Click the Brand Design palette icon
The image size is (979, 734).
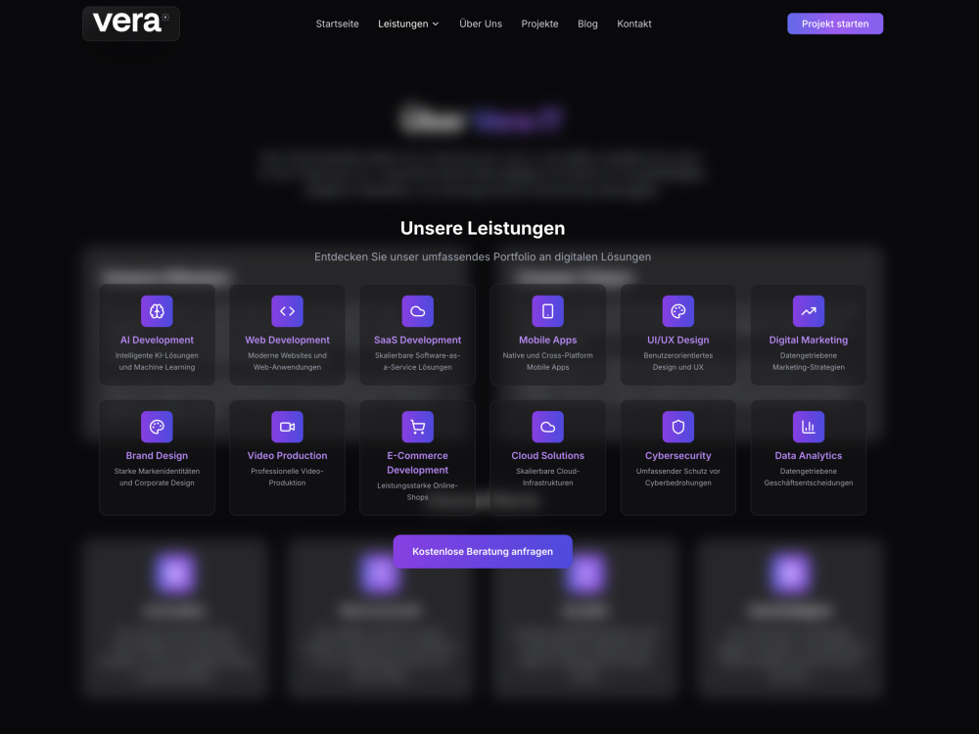tap(157, 427)
